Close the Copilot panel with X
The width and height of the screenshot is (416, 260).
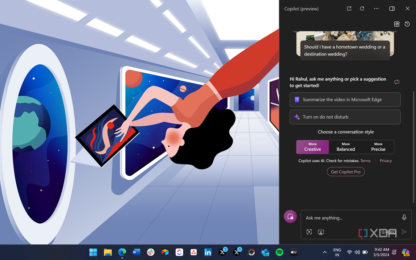[407, 9]
